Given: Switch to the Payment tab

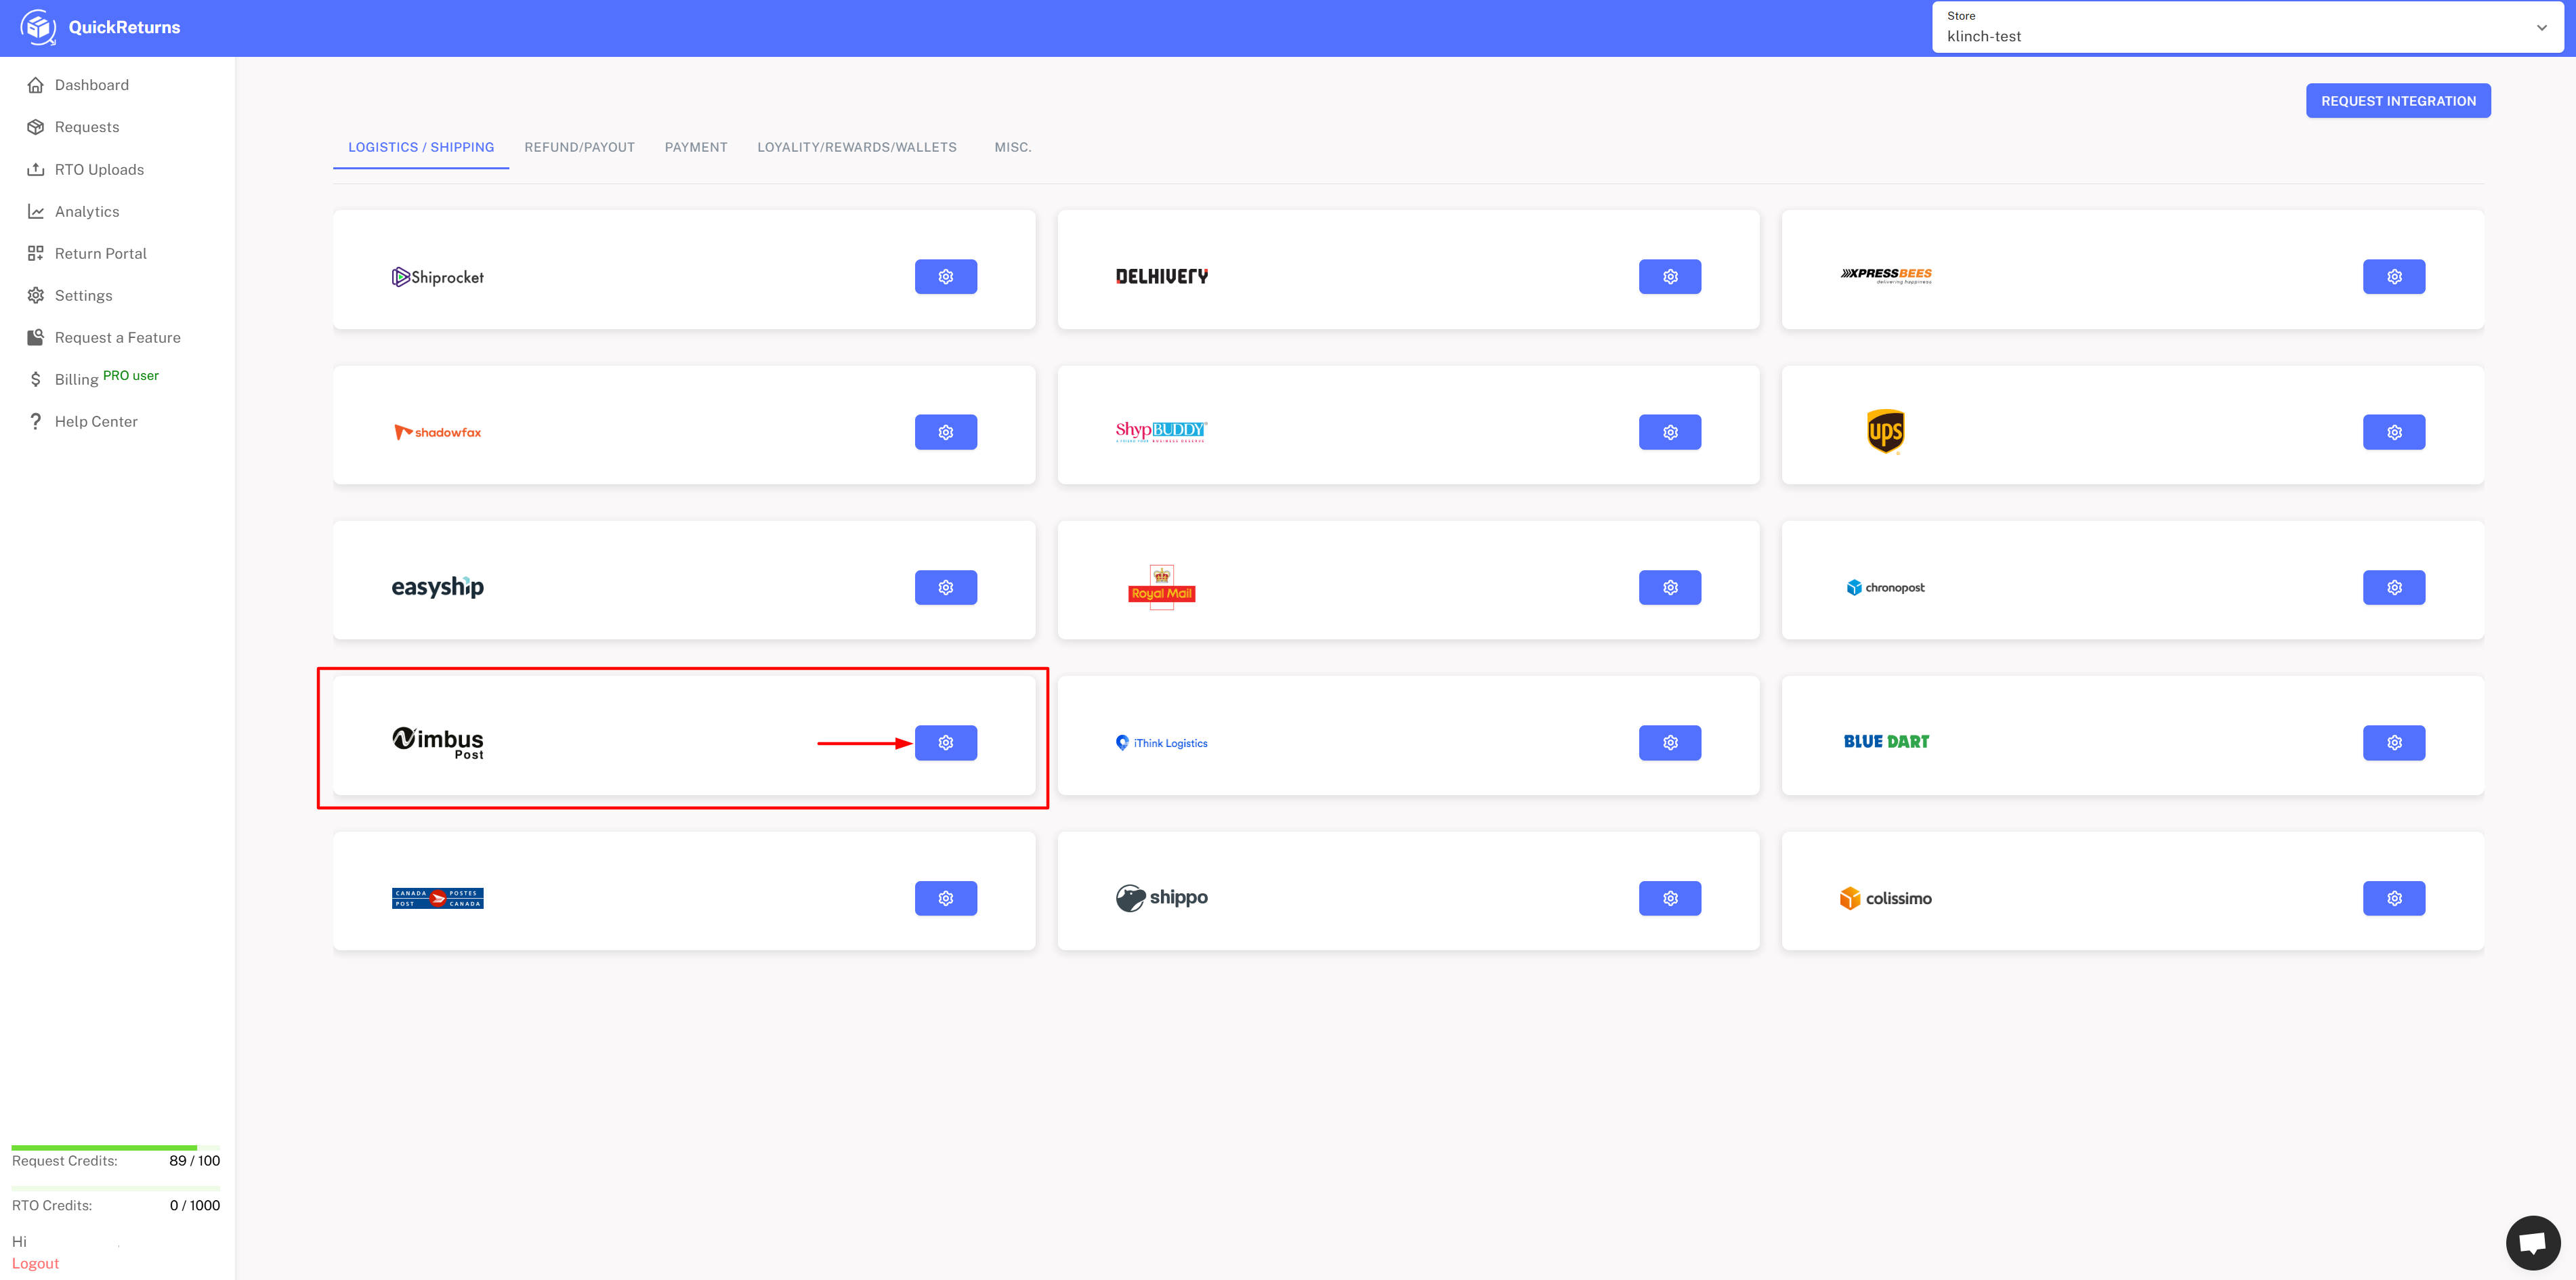Looking at the screenshot, I should [696, 147].
